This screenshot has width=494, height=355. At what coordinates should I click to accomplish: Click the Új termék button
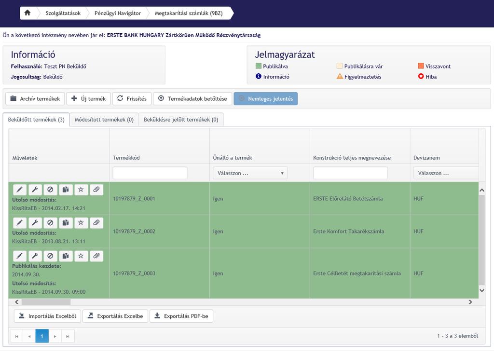89,98
